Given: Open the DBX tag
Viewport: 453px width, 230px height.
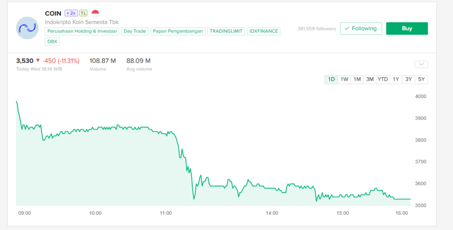Looking at the screenshot, I should click(x=52, y=42).
